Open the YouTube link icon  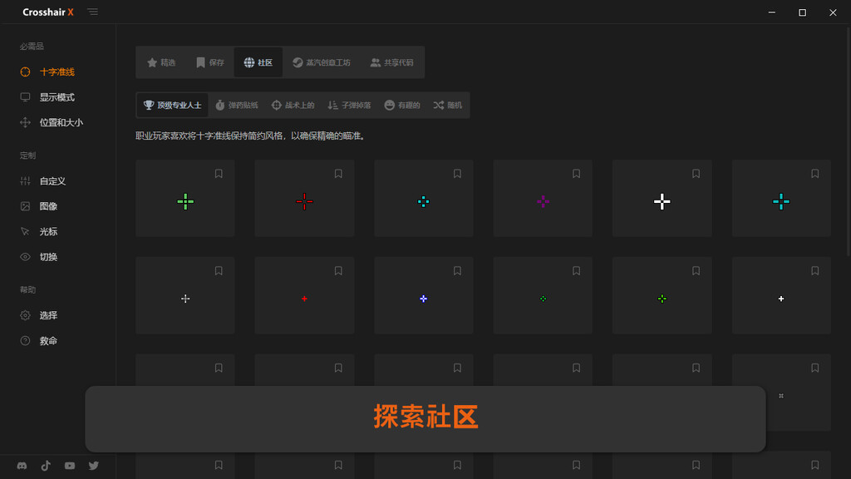[70, 466]
